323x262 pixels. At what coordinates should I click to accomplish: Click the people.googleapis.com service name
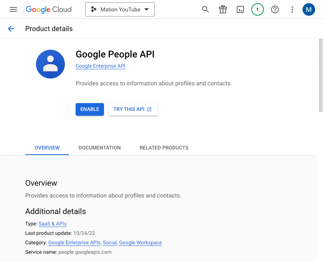[85, 252]
